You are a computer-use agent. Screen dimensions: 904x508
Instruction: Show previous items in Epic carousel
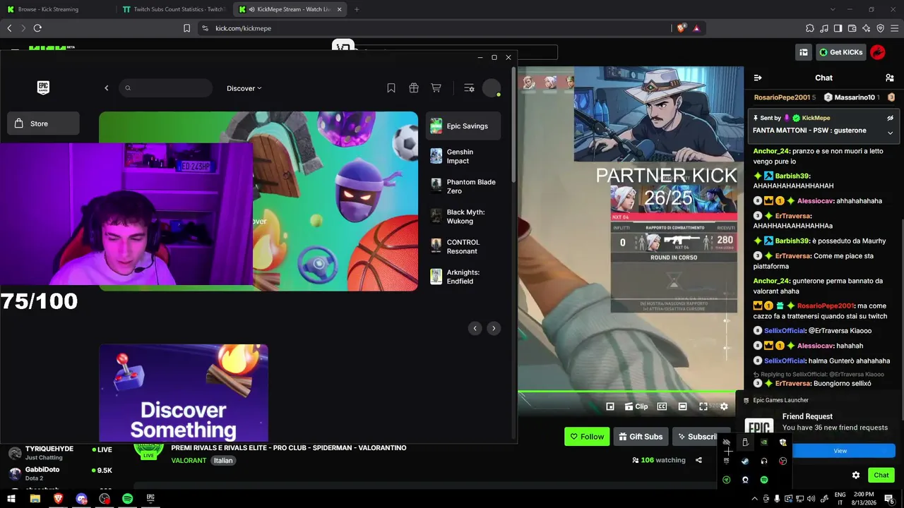tap(475, 328)
